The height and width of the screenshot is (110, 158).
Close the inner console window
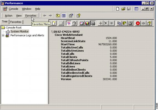pyautogui.click(x=151, y=9)
